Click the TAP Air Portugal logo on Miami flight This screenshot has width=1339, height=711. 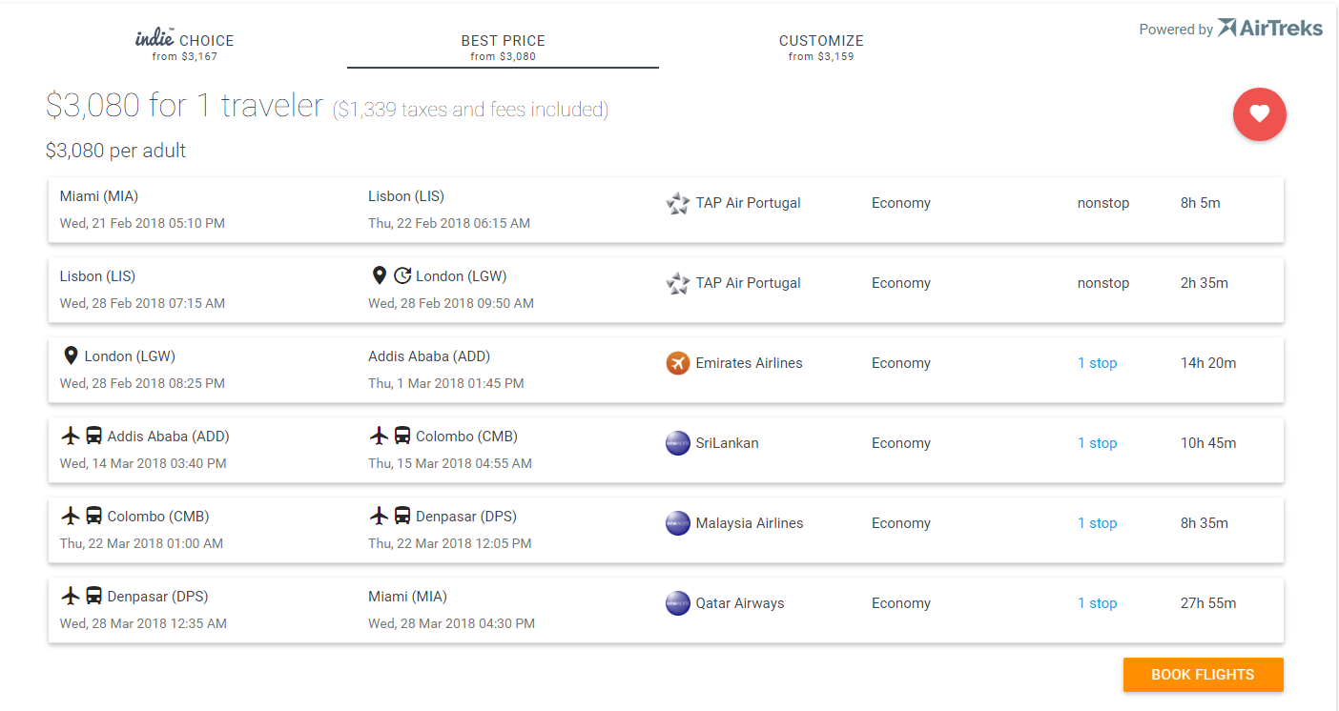[x=677, y=203]
